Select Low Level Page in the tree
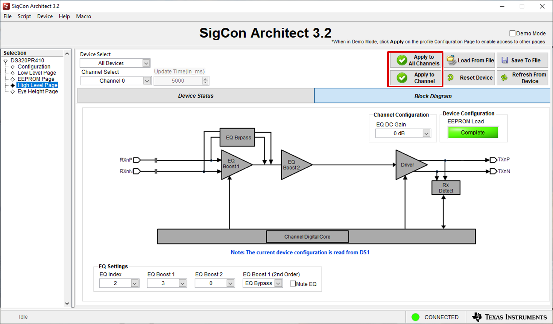The width and height of the screenshot is (553, 324). click(x=37, y=73)
